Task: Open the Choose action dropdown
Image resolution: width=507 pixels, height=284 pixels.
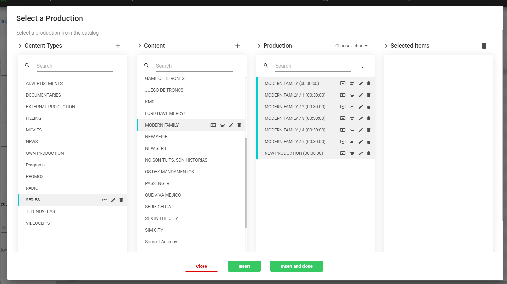Action: (351, 46)
